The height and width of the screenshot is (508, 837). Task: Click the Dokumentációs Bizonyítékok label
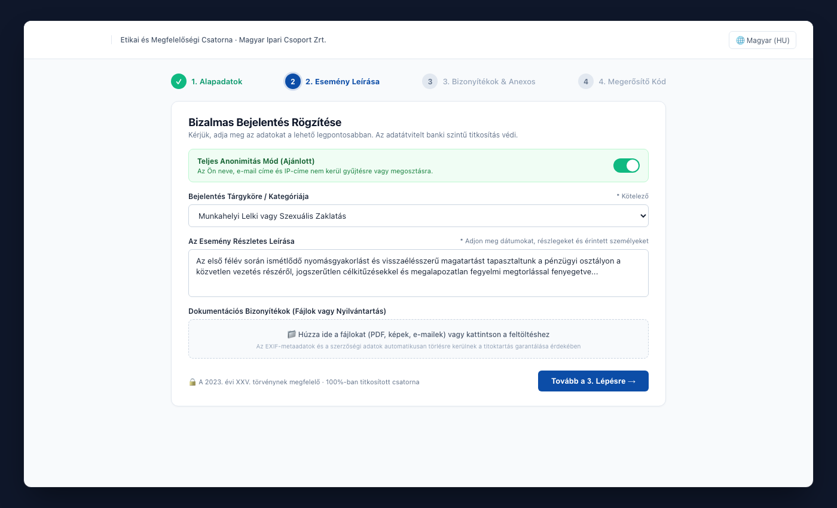[287, 311]
